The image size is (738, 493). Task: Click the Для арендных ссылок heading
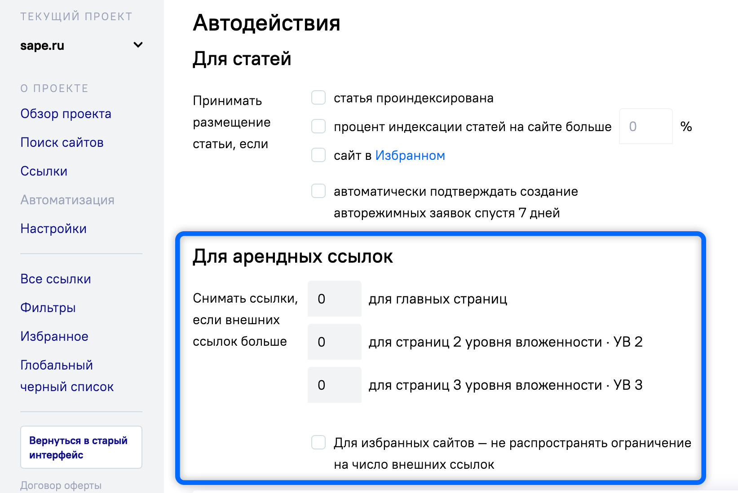[x=293, y=256]
